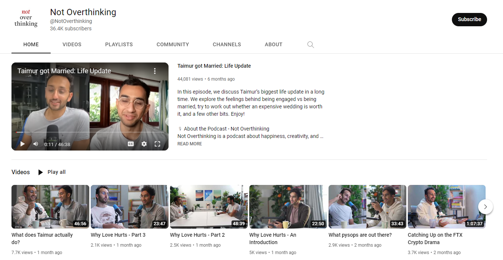Click the Play all triangle icon
Screen dimensions: 503x260
click(x=41, y=172)
